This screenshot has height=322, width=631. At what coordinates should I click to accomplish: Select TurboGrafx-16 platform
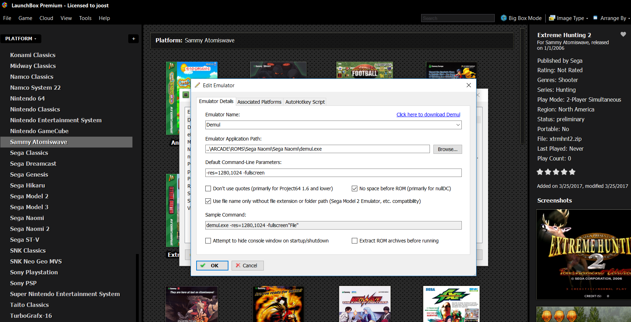pos(31,316)
